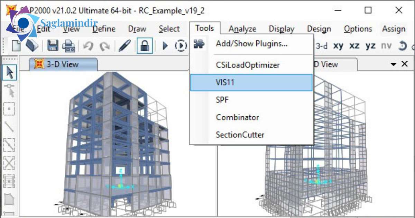The width and height of the screenshot is (415, 218).
Task: Choose the VIS11 plugin entry
Action: point(251,82)
